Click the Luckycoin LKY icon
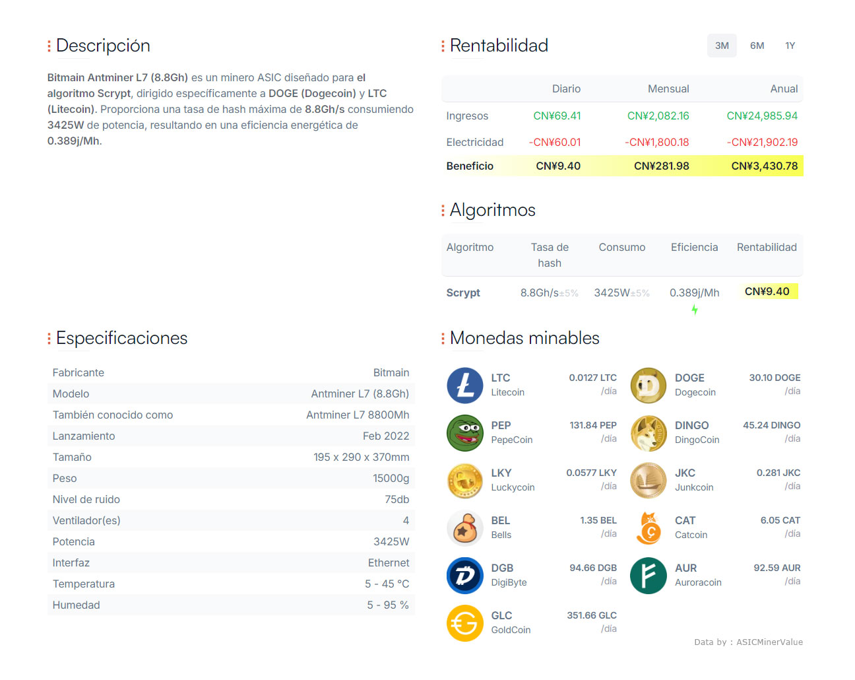The height and width of the screenshot is (680, 855). tap(465, 481)
